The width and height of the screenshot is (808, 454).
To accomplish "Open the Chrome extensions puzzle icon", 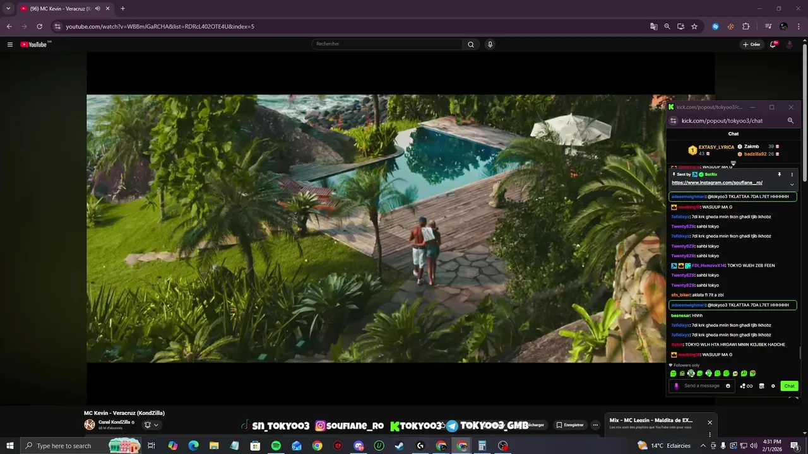I will pyautogui.click(x=746, y=26).
